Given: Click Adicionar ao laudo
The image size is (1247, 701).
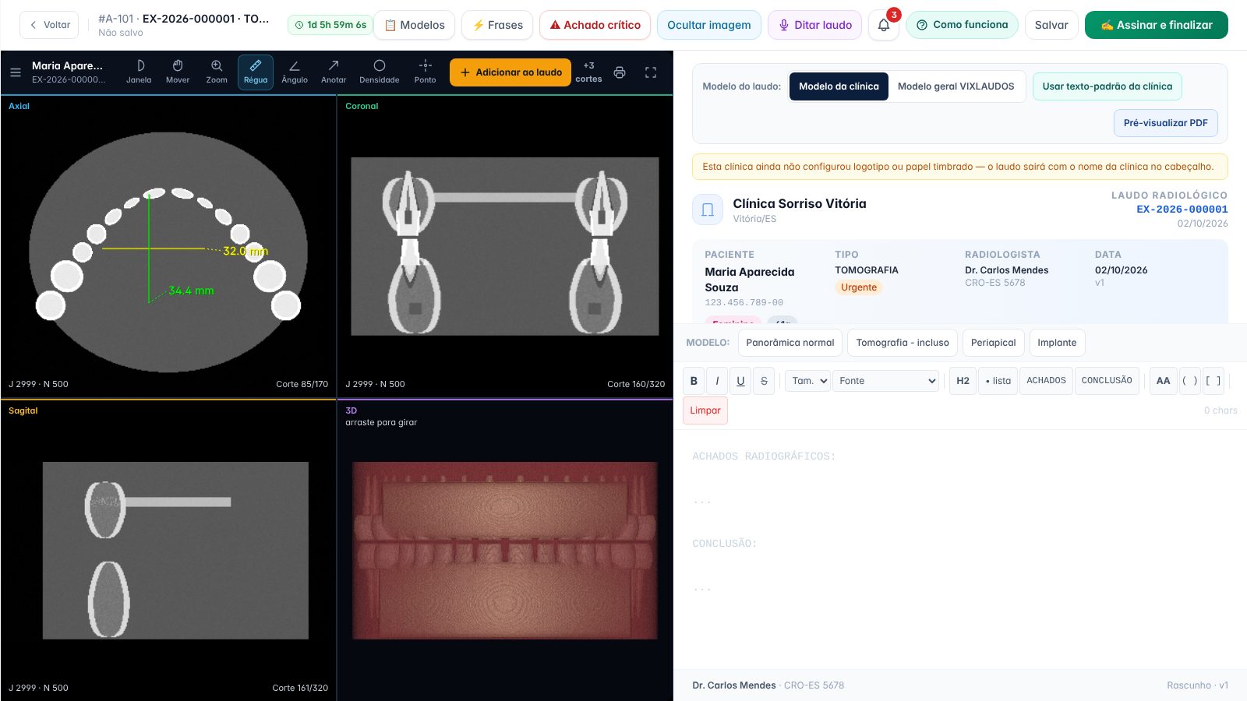Looking at the screenshot, I should pos(510,72).
